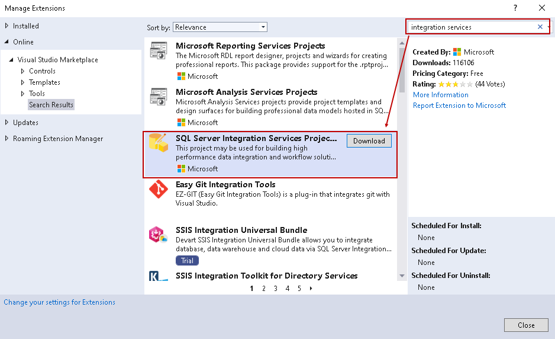Open the Sort by Relevance dropdown
The height and width of the screenshot is (339, 555).
pyautogui.click(x=220, y=27)
